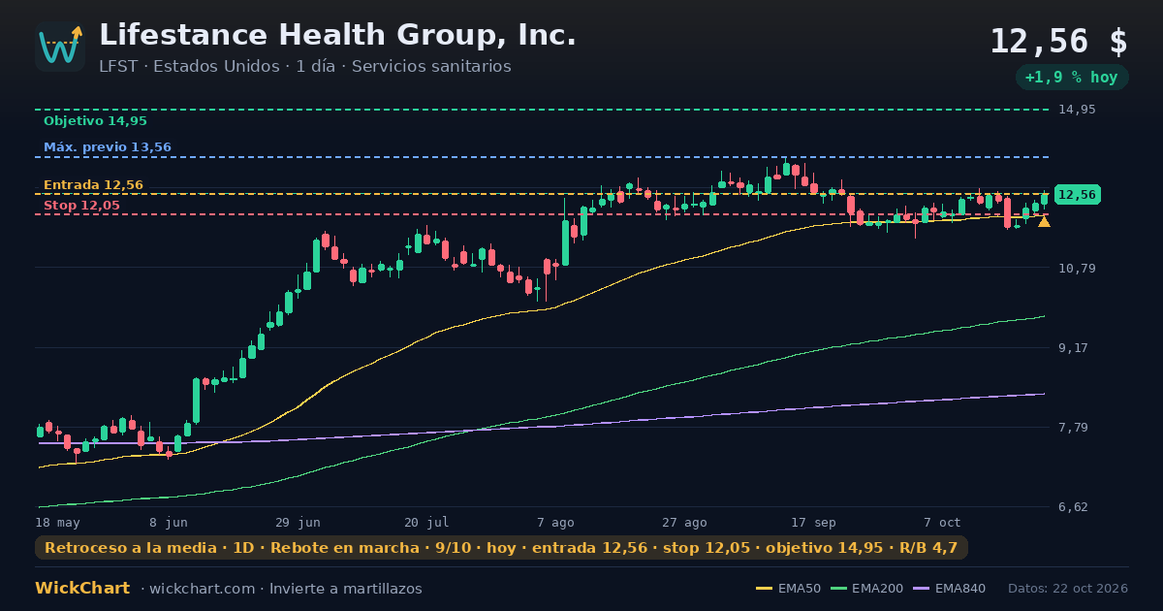Click the 17 sep date label
1163x611 pixels.
[x=813, y=522]
